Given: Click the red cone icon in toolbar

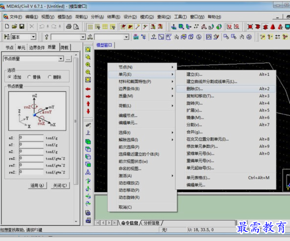Looking at the screenshot, I should pyautogui.click(x=273, y=27).
